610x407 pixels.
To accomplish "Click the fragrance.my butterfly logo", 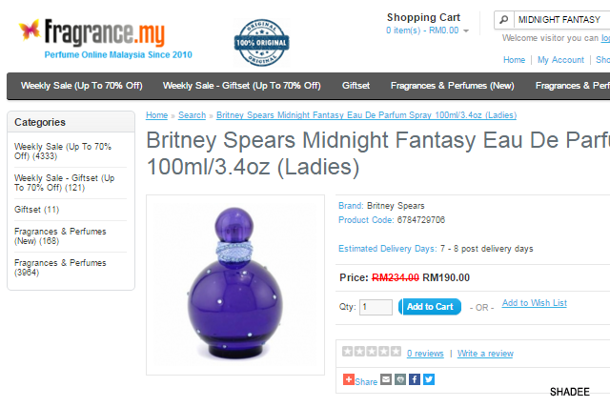I will (30, 30).
